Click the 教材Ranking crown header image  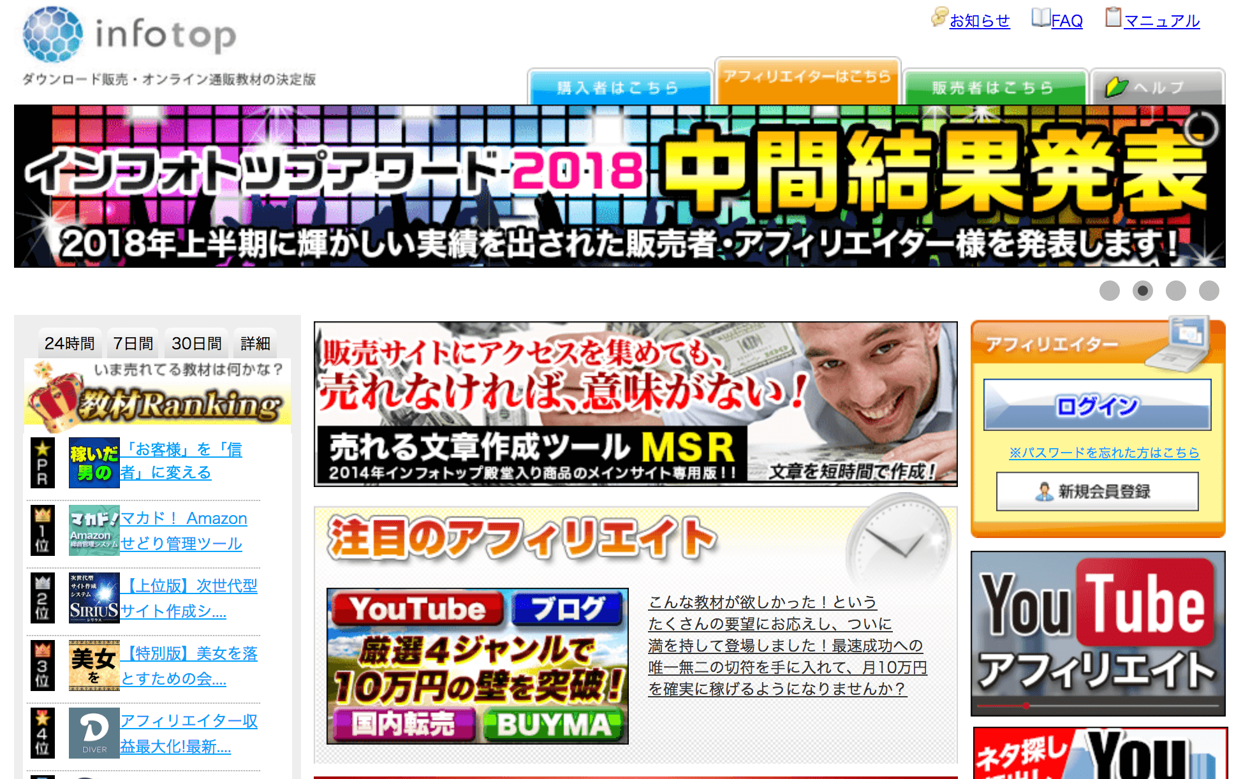158,395
